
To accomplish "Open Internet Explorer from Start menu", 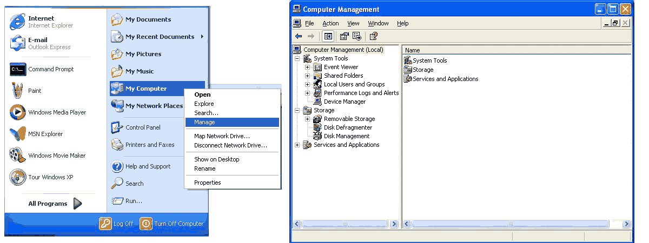I will point(42,22).
